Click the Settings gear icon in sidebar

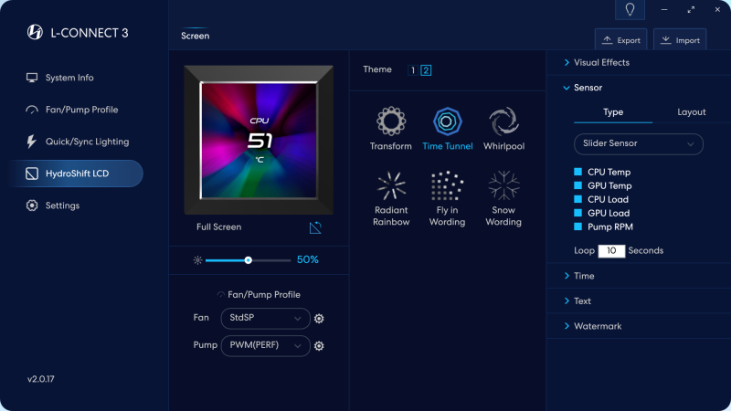pyautogui.click(x=32, y=205)
